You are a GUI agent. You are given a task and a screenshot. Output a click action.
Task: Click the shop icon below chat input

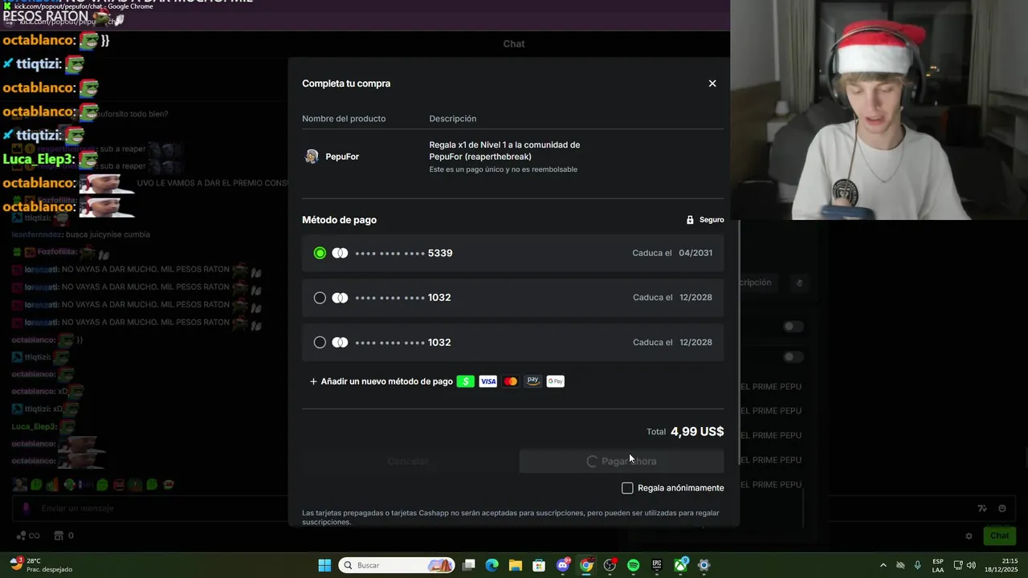pos(59,535)
